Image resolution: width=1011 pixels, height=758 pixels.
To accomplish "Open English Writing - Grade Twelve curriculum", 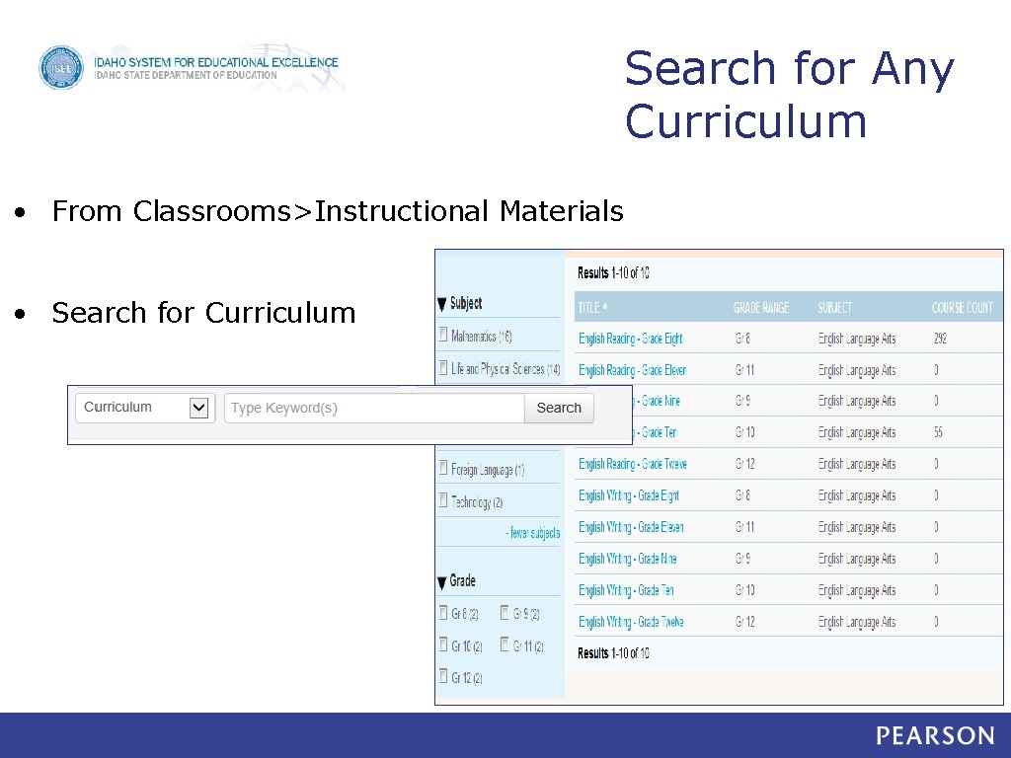I will [x=631, y=622].
